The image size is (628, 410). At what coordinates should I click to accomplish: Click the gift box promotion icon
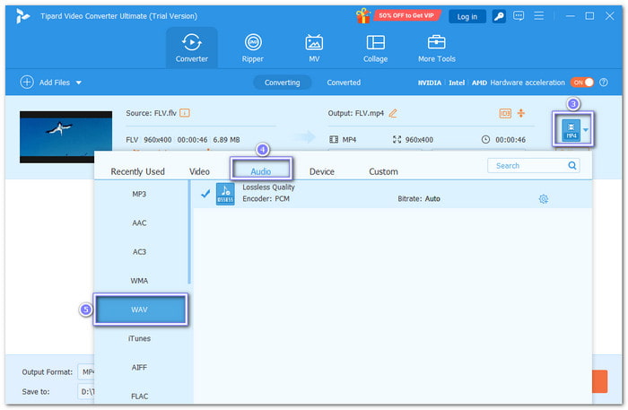(363, 16)
